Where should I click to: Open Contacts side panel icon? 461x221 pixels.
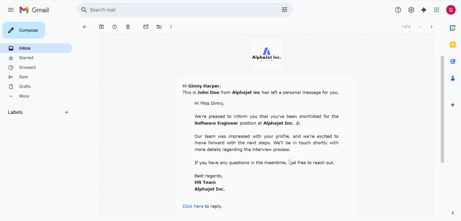pyautogui.click(x=453, y=78)
